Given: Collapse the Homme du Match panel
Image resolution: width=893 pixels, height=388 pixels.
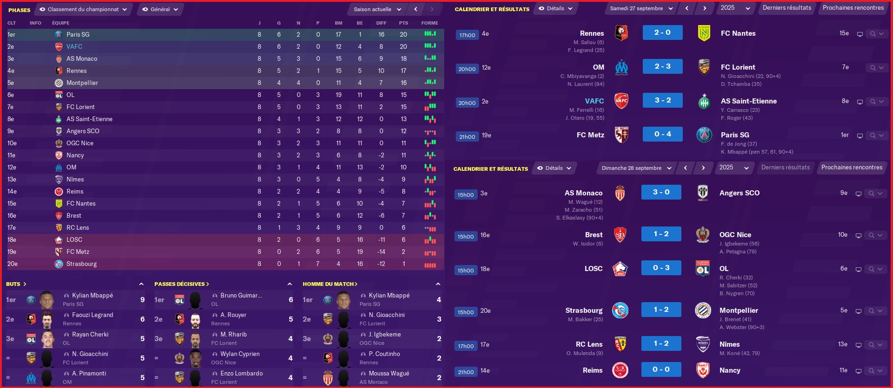Looking at the screenshot, I should (438, 284).
